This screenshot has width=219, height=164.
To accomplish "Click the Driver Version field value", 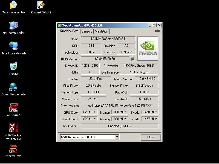I will click(x=120, y=106).
